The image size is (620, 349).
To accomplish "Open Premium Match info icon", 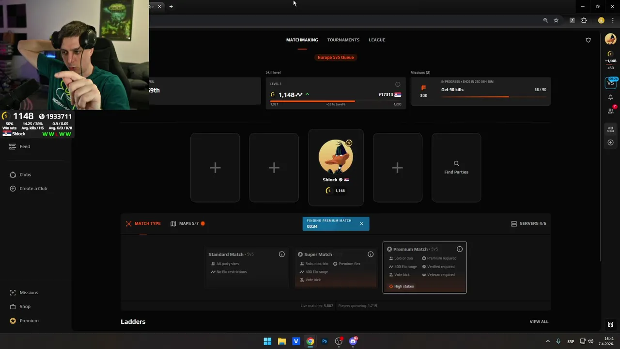I will pos(460,249).
